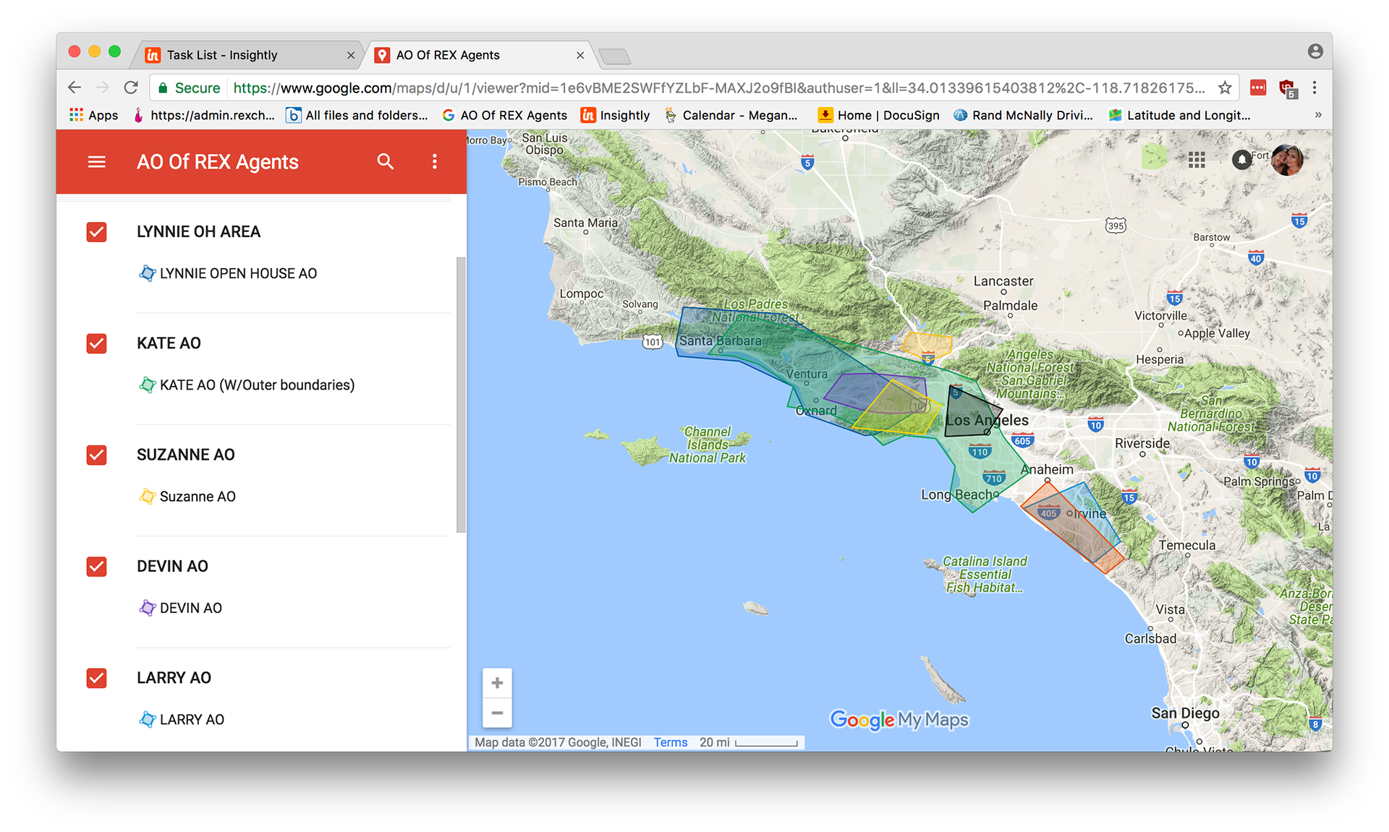The width and height of the screenshot is (1389, 832).
Task: Click the sidebar vertical scrollbar
Action: [x=461, y=394]
